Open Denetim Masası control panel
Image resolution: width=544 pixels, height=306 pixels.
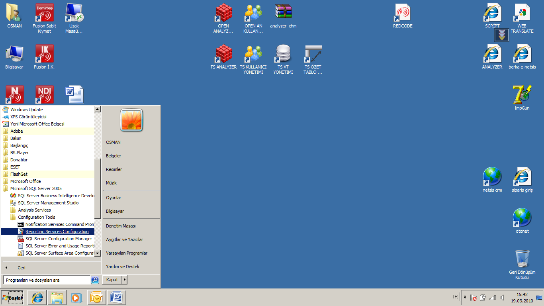pyautogui.click(x=131, y=226)
